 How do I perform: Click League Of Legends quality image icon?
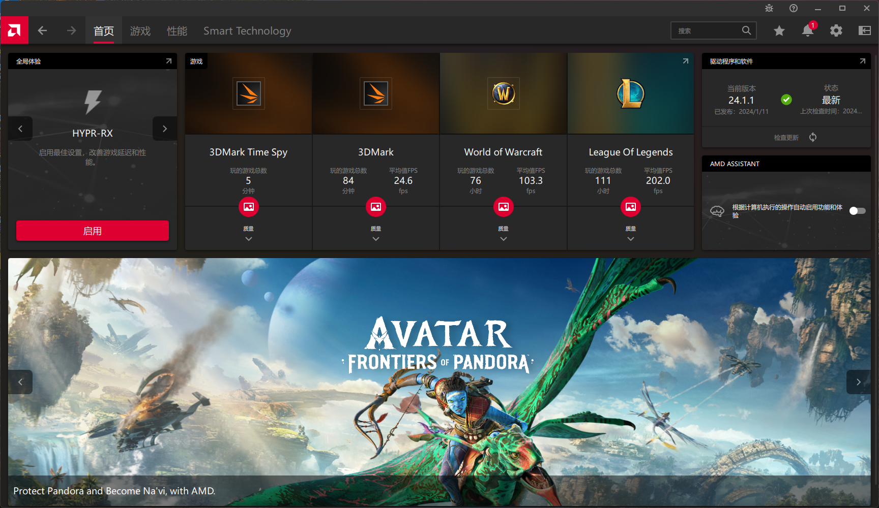coord(630,207)
